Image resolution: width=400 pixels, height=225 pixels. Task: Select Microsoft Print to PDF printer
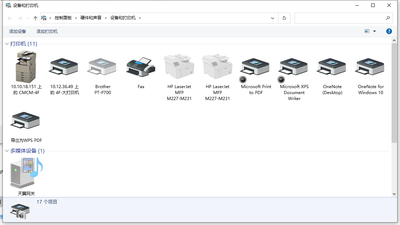coord(256,67)
